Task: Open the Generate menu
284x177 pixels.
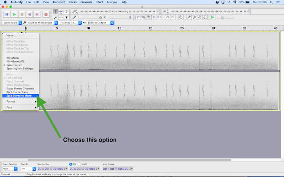Action: (86, 2)
